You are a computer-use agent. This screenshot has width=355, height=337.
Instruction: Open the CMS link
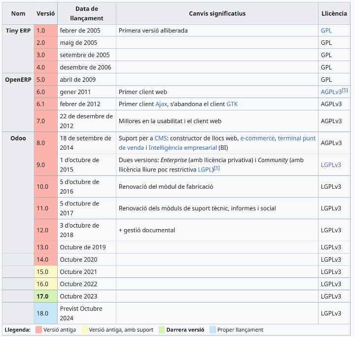pyautogui.click(x=161, y=138)
